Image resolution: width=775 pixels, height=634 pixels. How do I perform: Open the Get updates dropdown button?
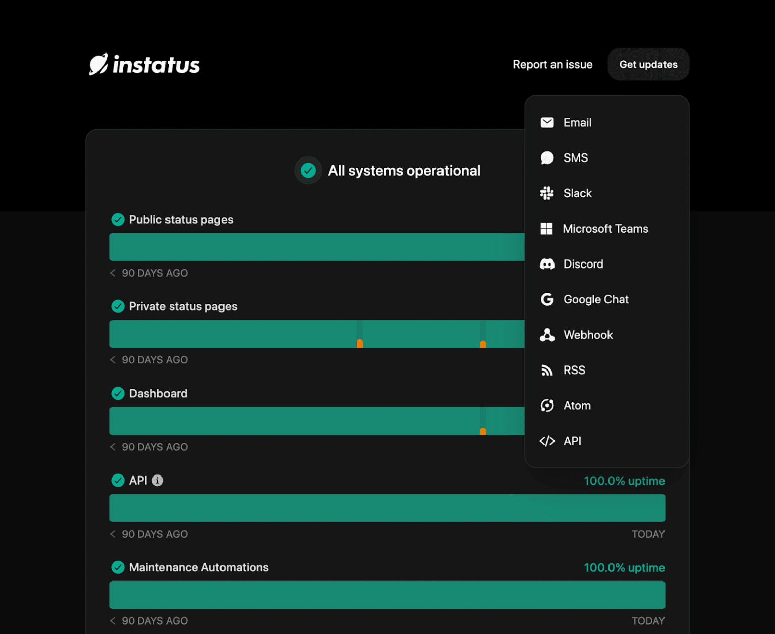click(648, 64)
